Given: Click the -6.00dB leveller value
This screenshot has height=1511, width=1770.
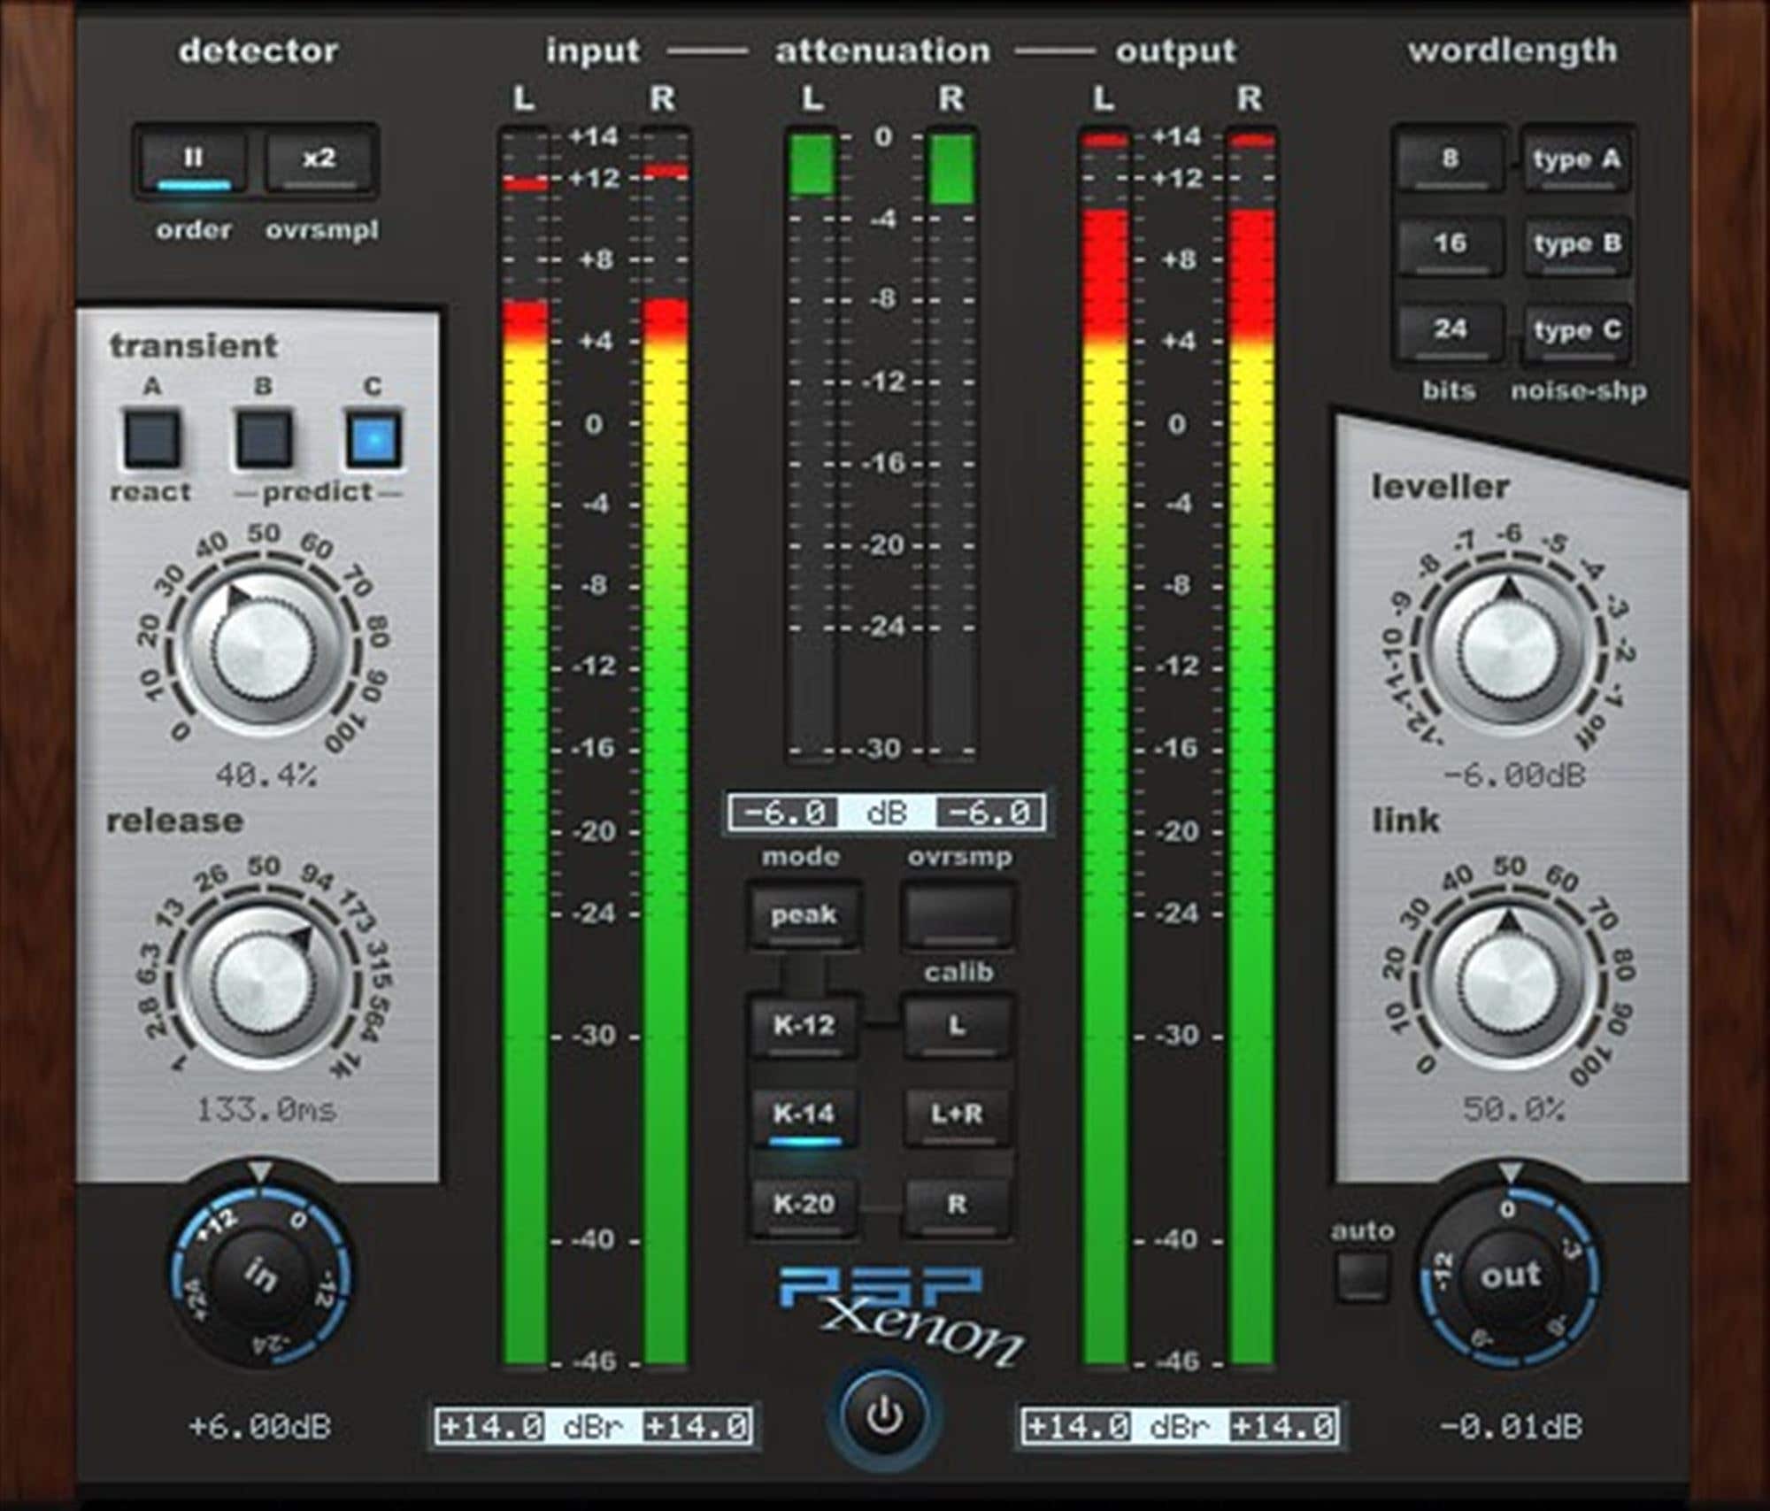Looking at the screenshot, I should click(x=1513, y=776).
